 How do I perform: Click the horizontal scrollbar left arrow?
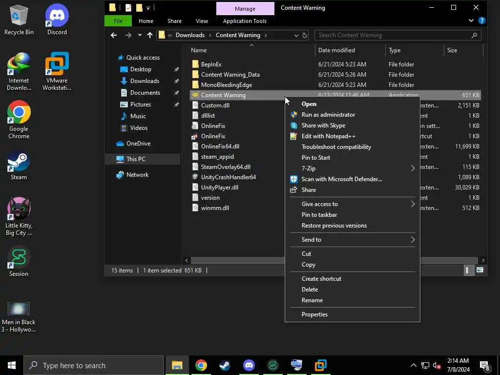pos(187,260)
